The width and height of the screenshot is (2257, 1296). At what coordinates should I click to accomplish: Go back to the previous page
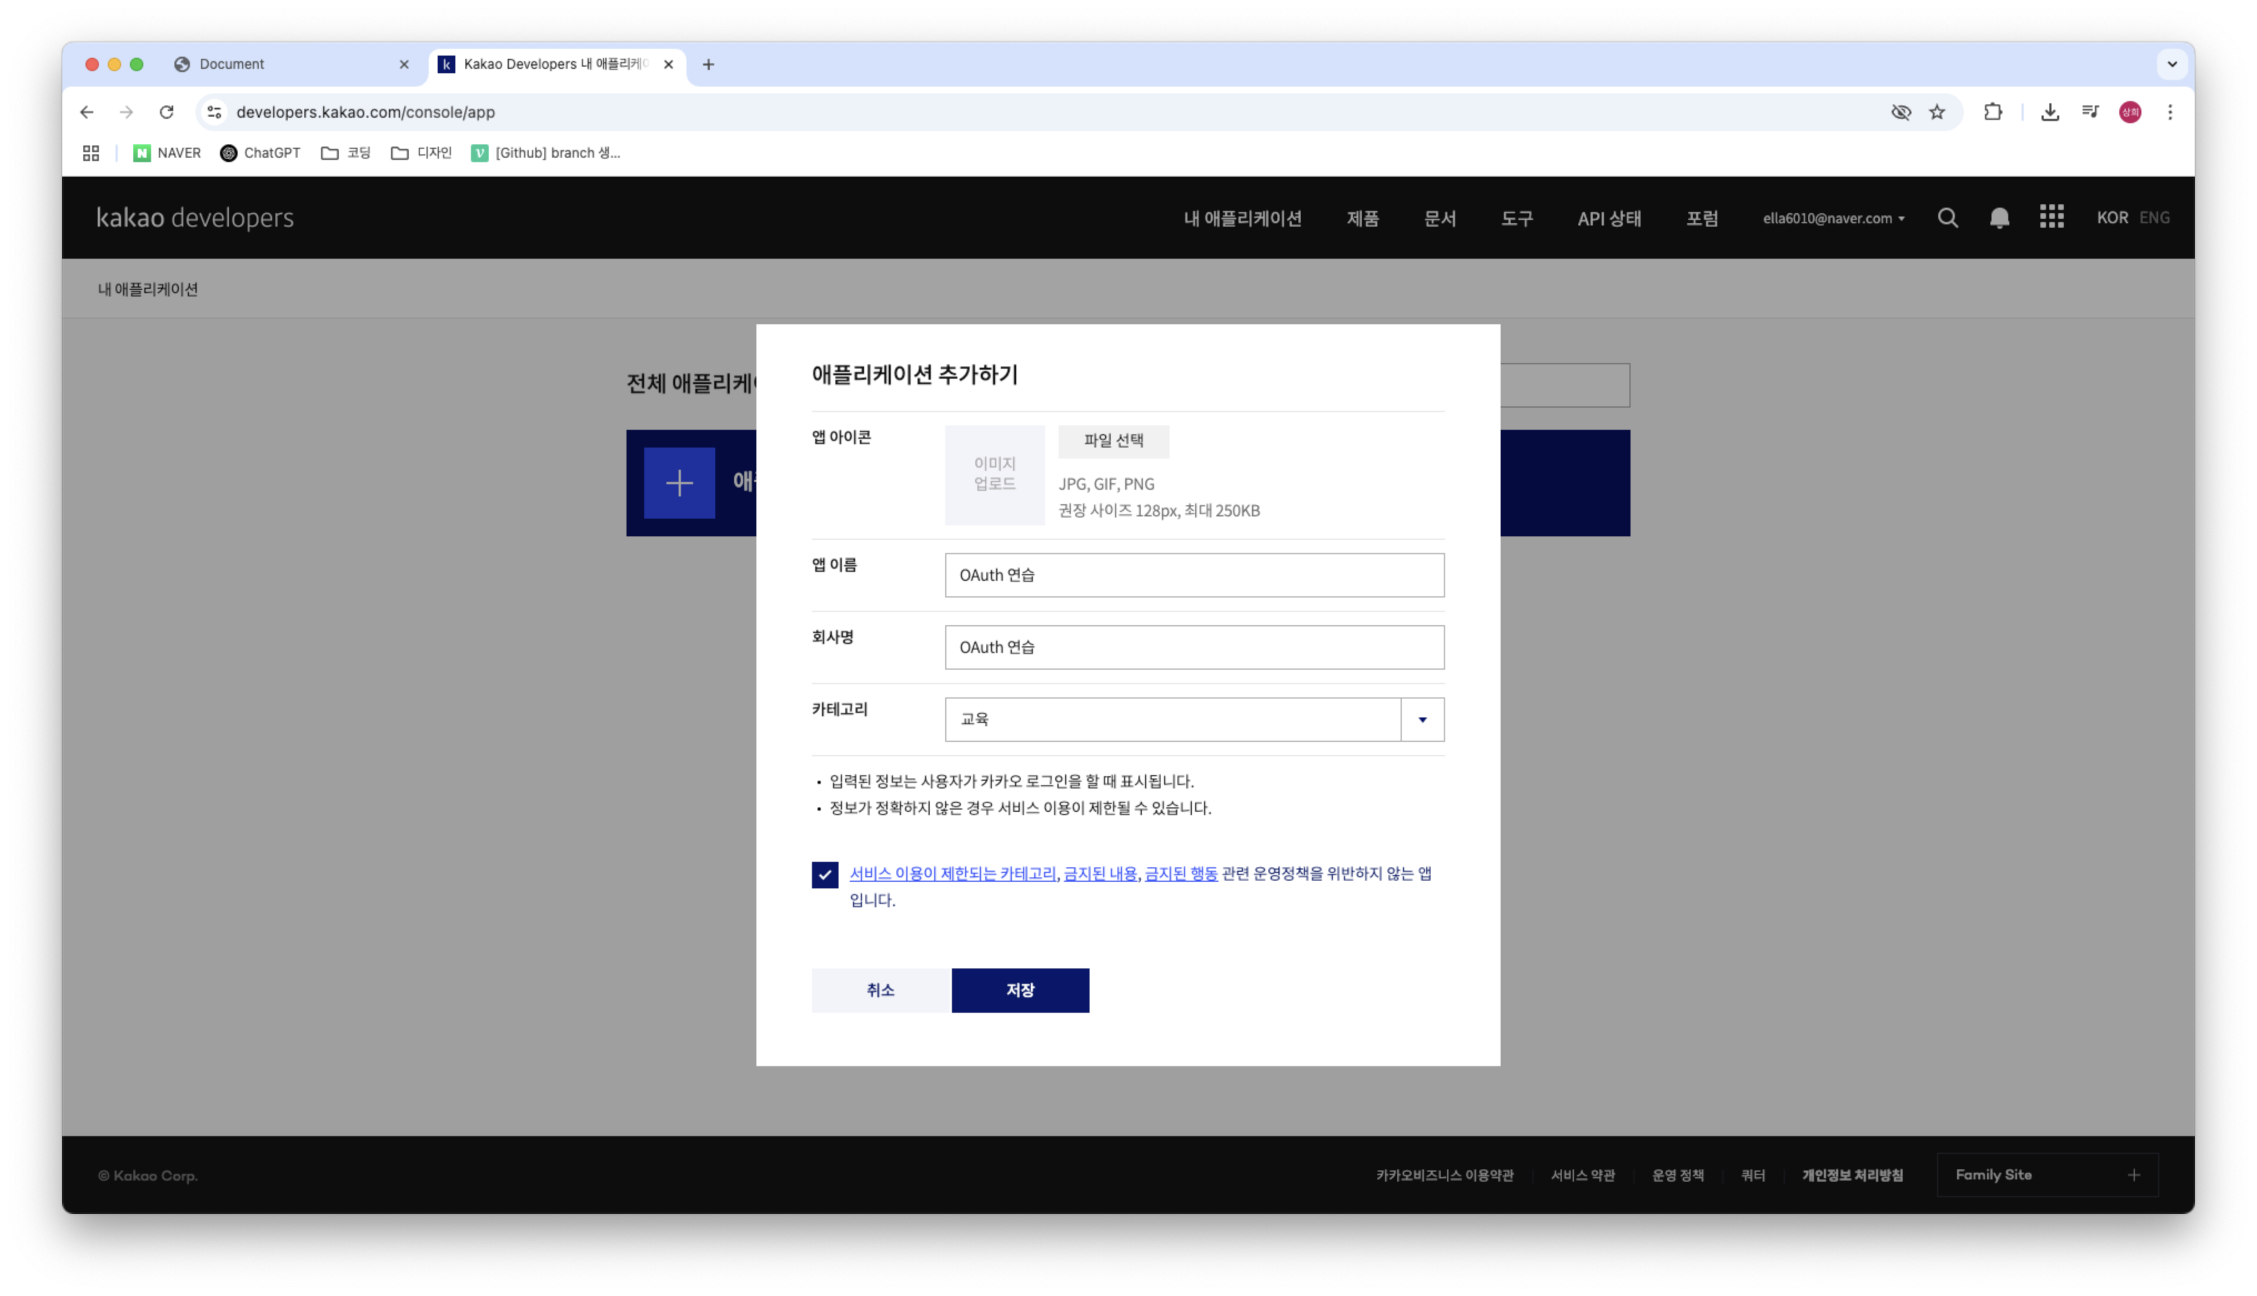tap(86, 112)
